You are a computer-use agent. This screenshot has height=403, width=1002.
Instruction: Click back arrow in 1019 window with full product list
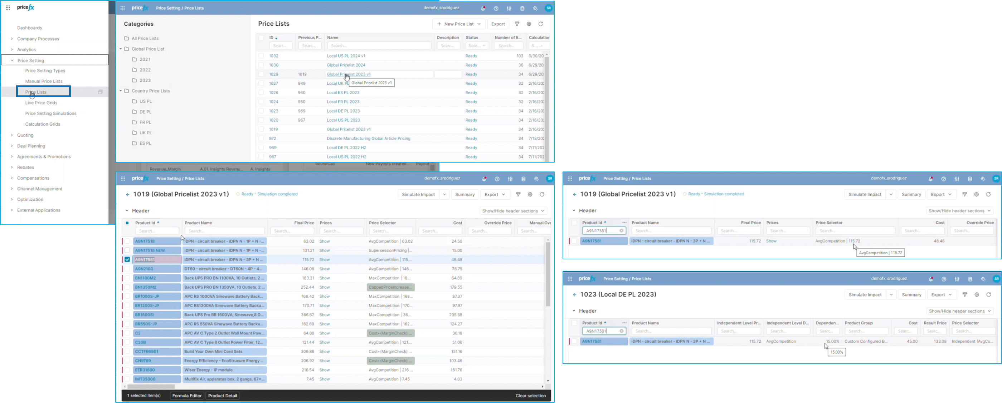(x=128, y=194)
